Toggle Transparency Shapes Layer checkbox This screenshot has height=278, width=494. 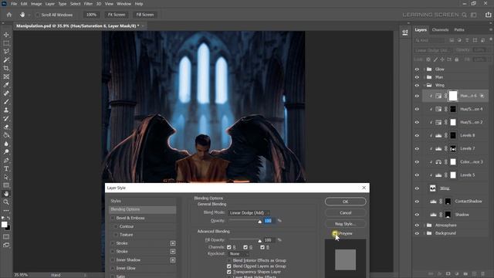[x=229, y=272]
